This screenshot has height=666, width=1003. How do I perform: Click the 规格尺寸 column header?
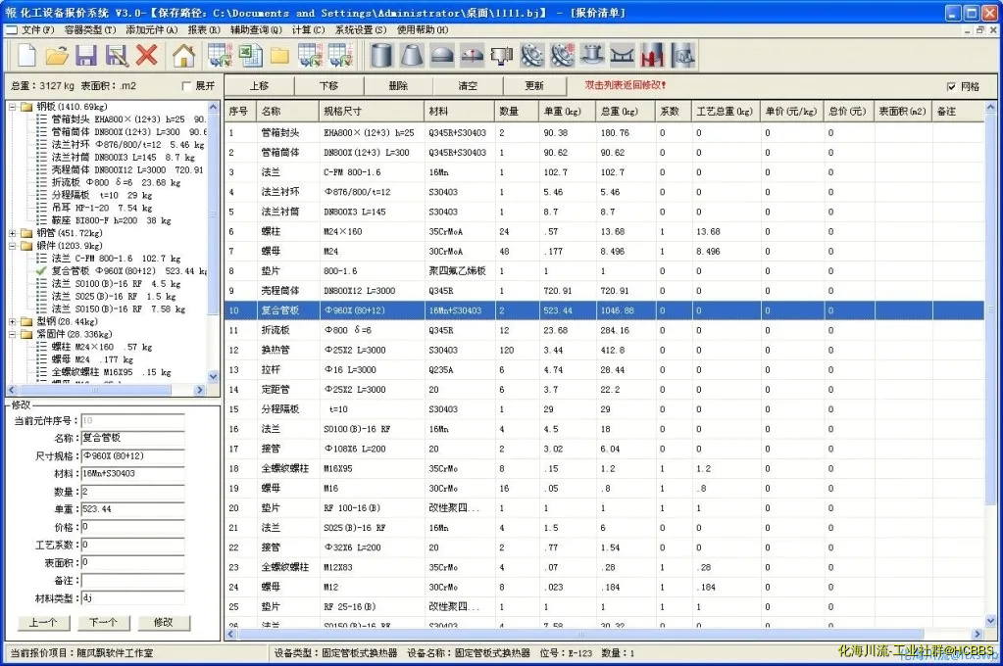(x=372, y=112)
